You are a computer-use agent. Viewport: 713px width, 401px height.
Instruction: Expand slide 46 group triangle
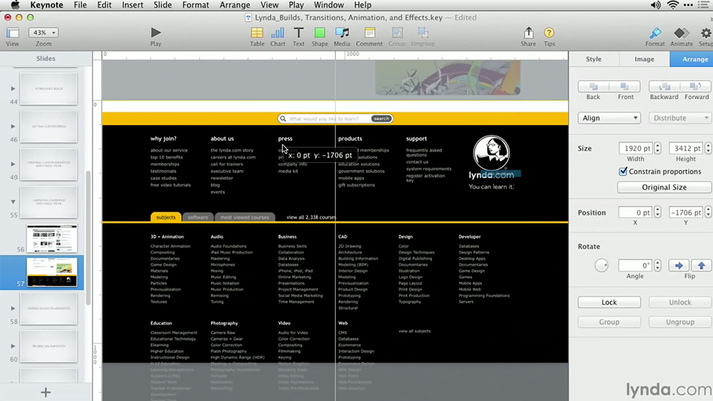click(13, 126)
